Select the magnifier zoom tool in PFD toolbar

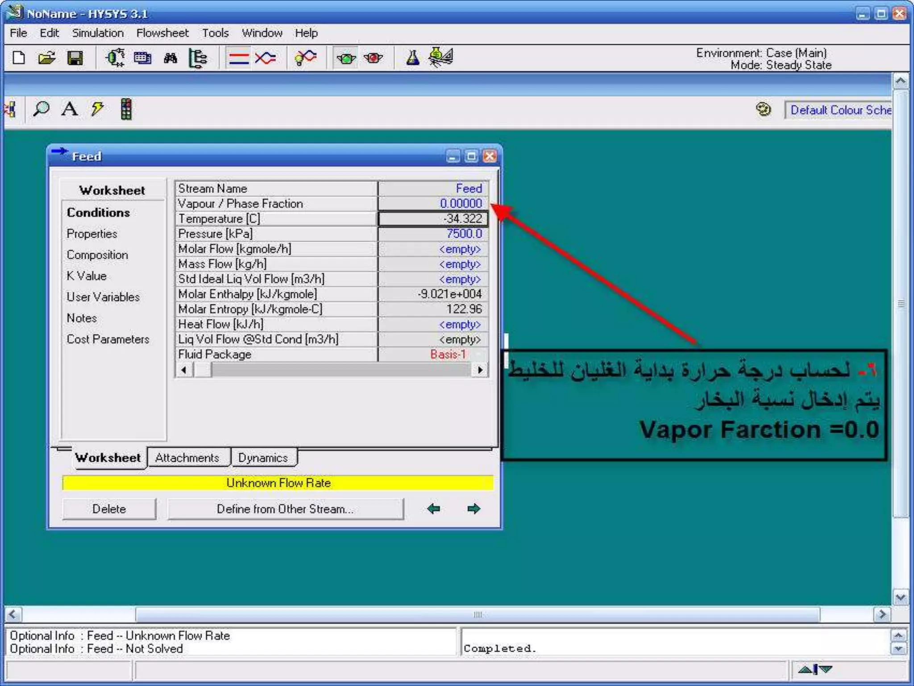coord(42,109)
